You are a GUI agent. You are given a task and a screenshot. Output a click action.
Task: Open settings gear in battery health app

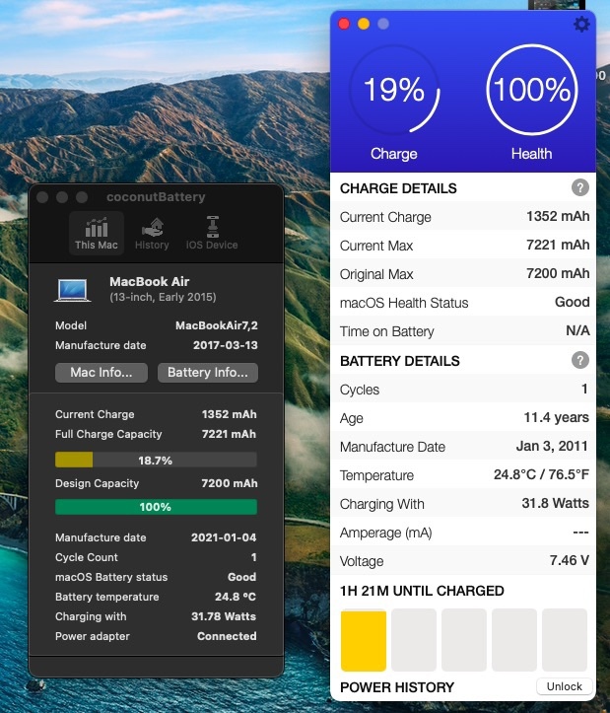click(x=581, y=24)
